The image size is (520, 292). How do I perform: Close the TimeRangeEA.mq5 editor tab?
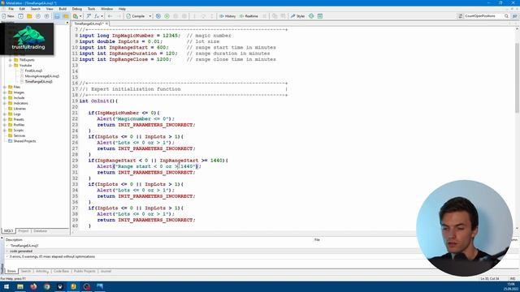click(106, 24)
